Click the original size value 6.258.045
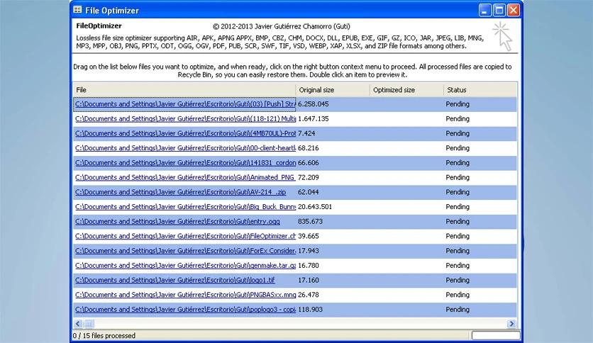This screenshot has height=343, width=593. tap(313, 104)
